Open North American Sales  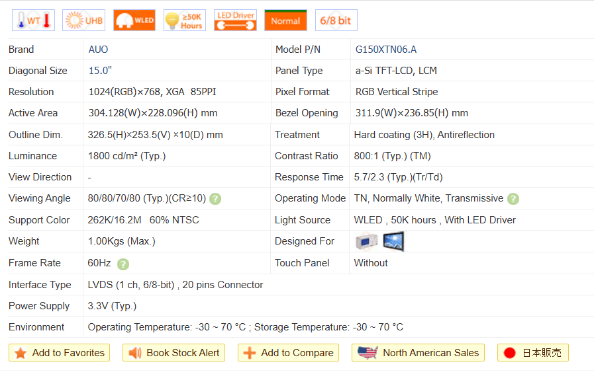(418, 353)
